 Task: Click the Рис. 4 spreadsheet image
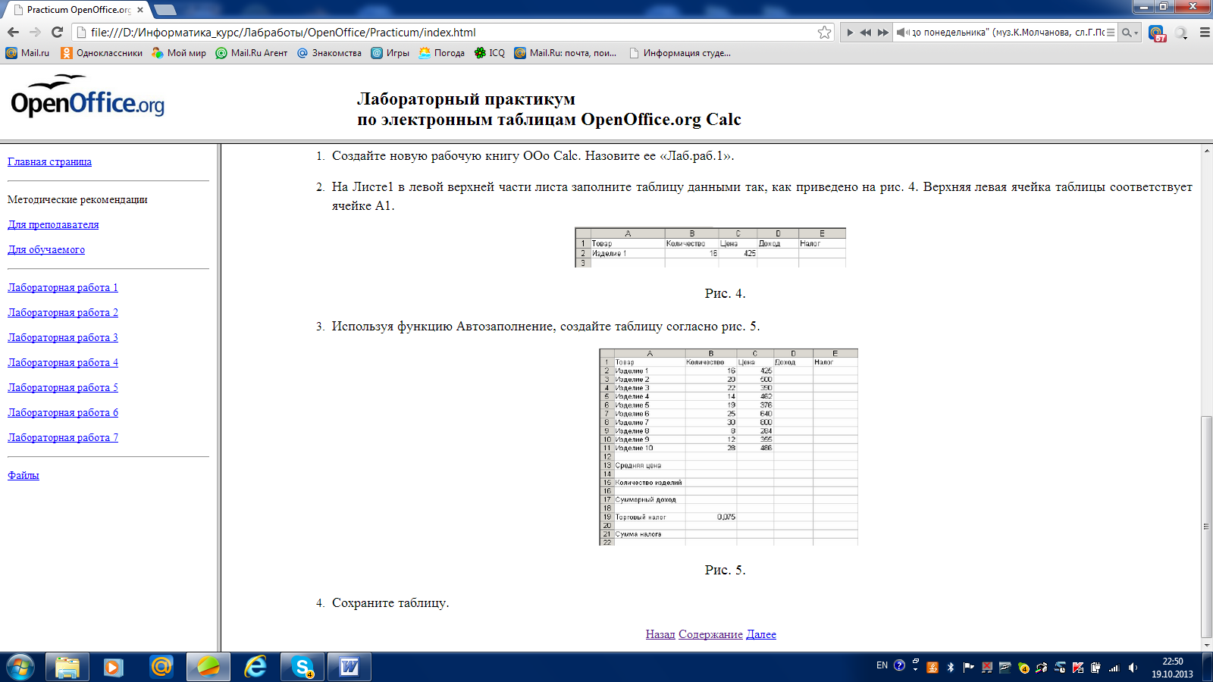710,248
